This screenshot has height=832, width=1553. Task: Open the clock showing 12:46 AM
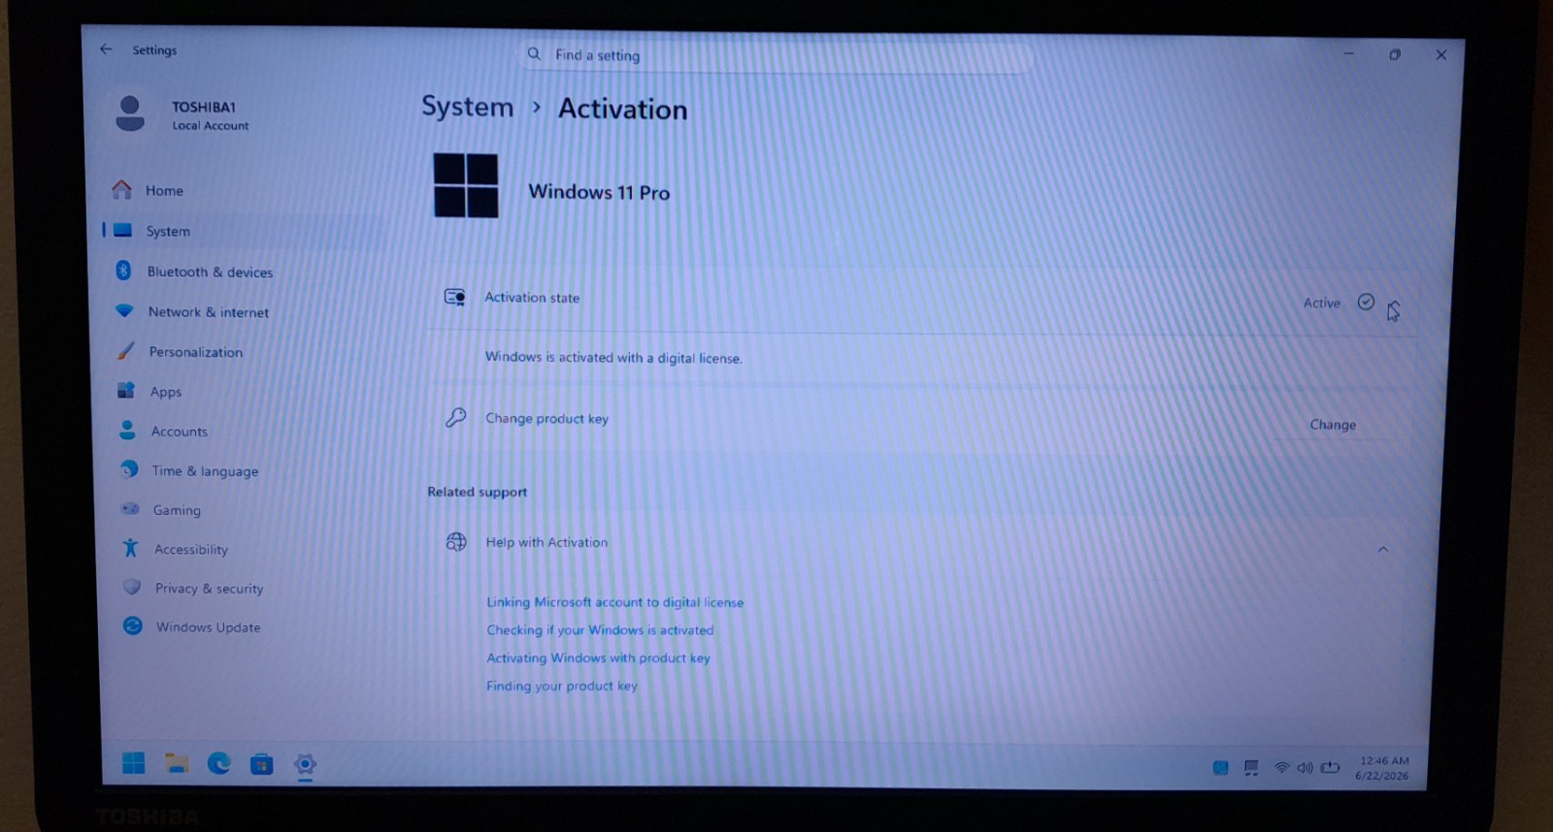(1383, 768)
